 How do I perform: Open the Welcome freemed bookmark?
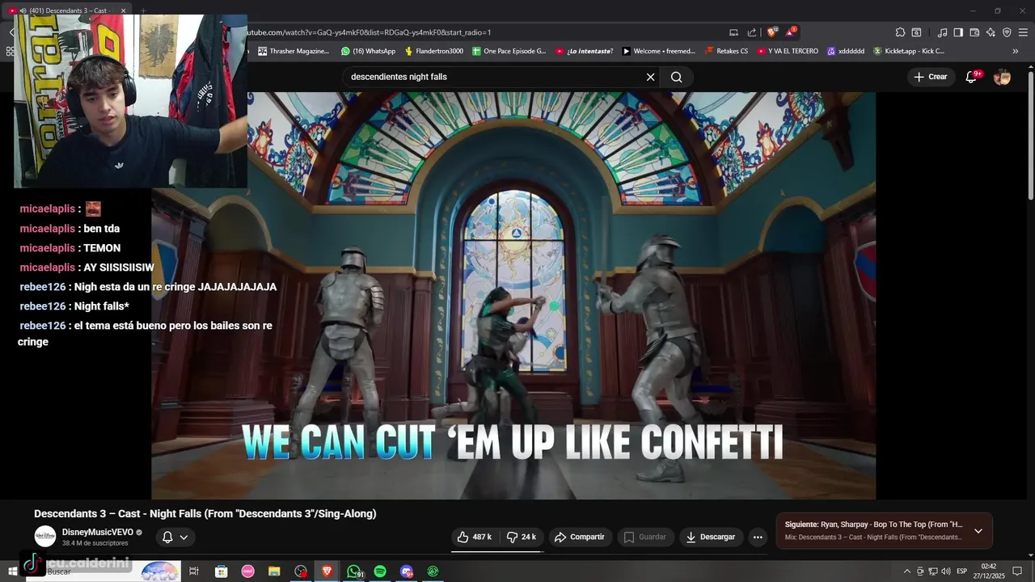[x=659, y=51]
